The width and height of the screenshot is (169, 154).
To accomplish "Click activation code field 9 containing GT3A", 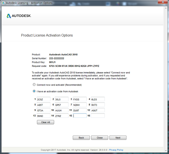I will (44, 110).
